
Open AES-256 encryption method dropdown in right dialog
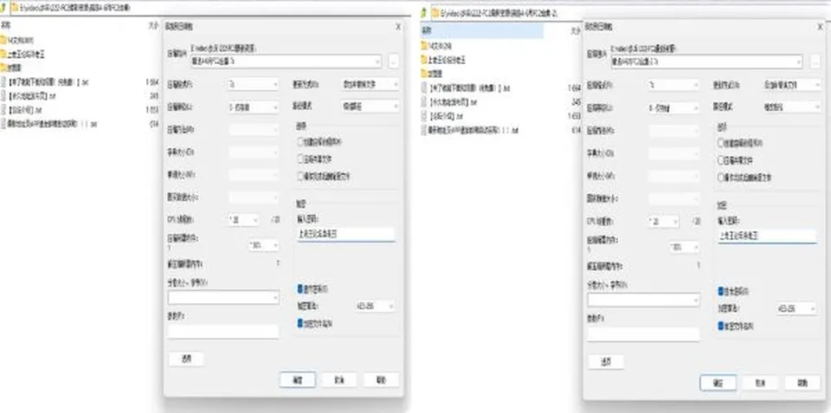(x=796, y=308)
